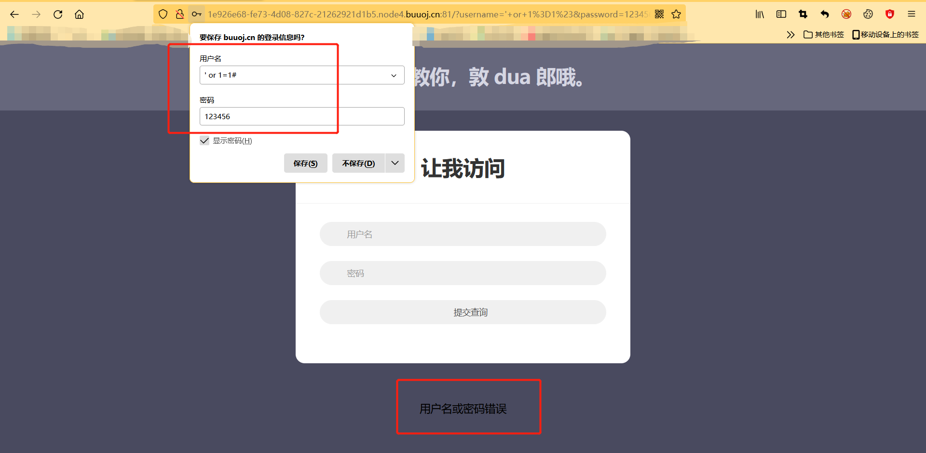This screenshot has width=926, height=453.
Task: Open the red shield lock extension icon
Action: coord(890,14)
